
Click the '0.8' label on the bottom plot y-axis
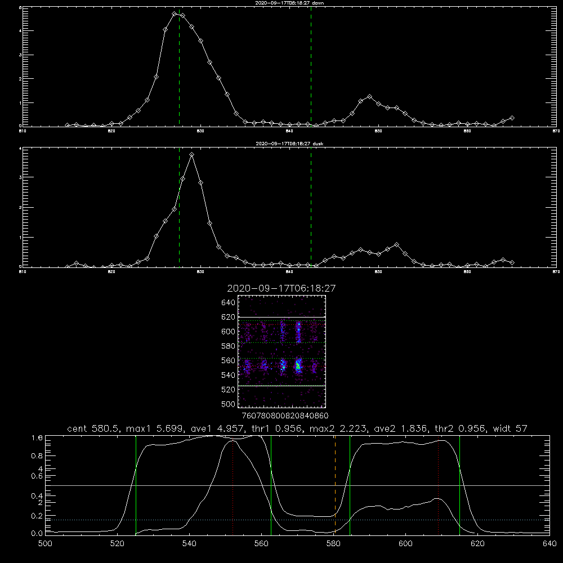point(37,456)
